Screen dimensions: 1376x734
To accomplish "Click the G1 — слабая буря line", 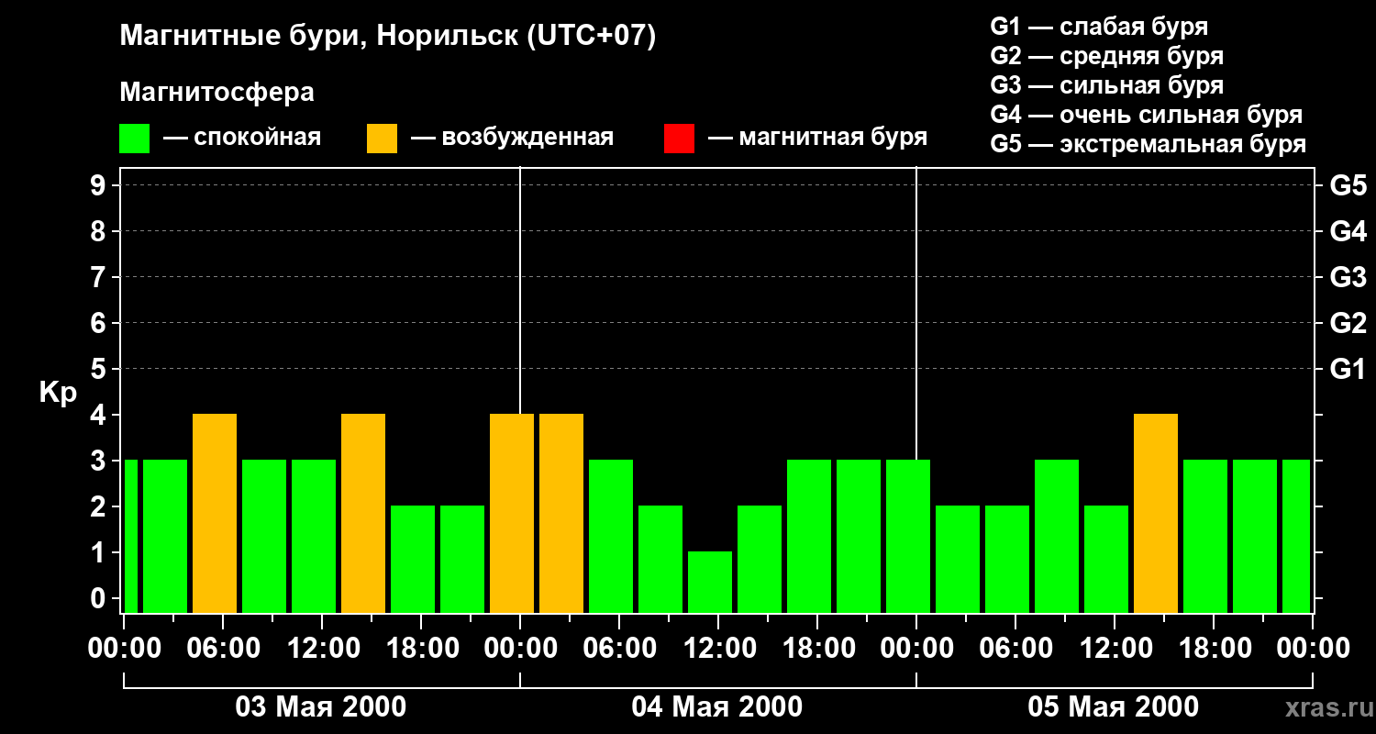I will coord(1099,27).
